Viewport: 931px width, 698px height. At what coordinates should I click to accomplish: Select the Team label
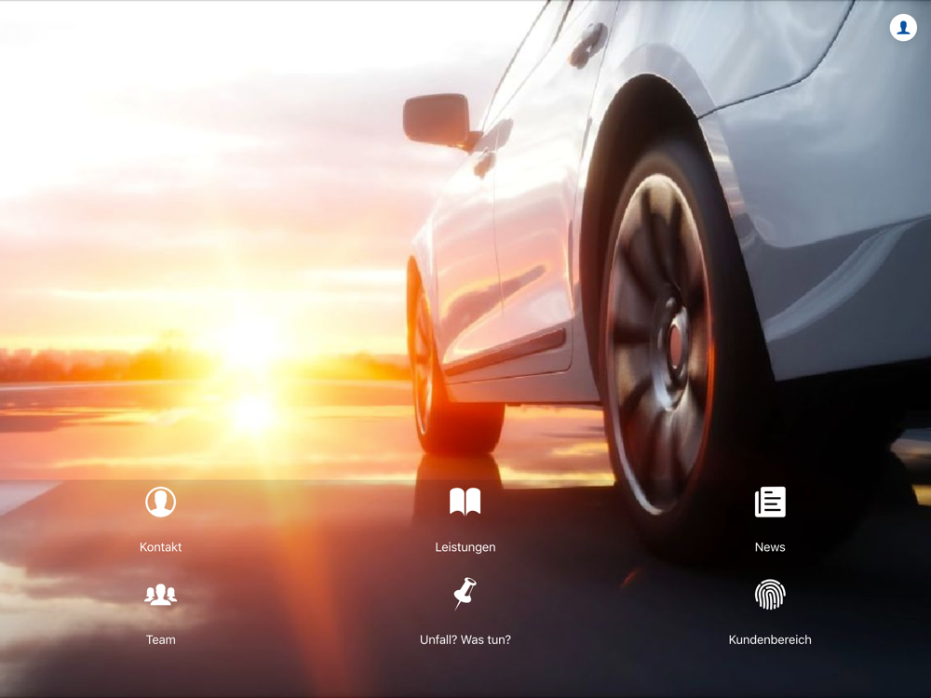point(160,640)
